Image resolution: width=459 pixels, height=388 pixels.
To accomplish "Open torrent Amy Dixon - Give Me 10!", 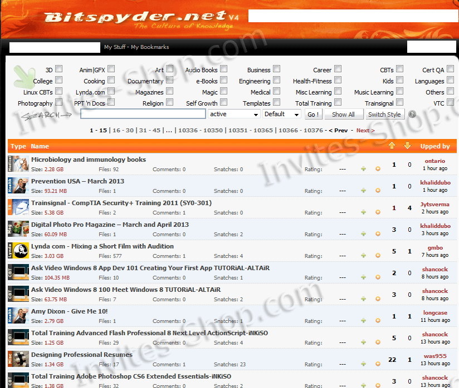I will 70,311.
